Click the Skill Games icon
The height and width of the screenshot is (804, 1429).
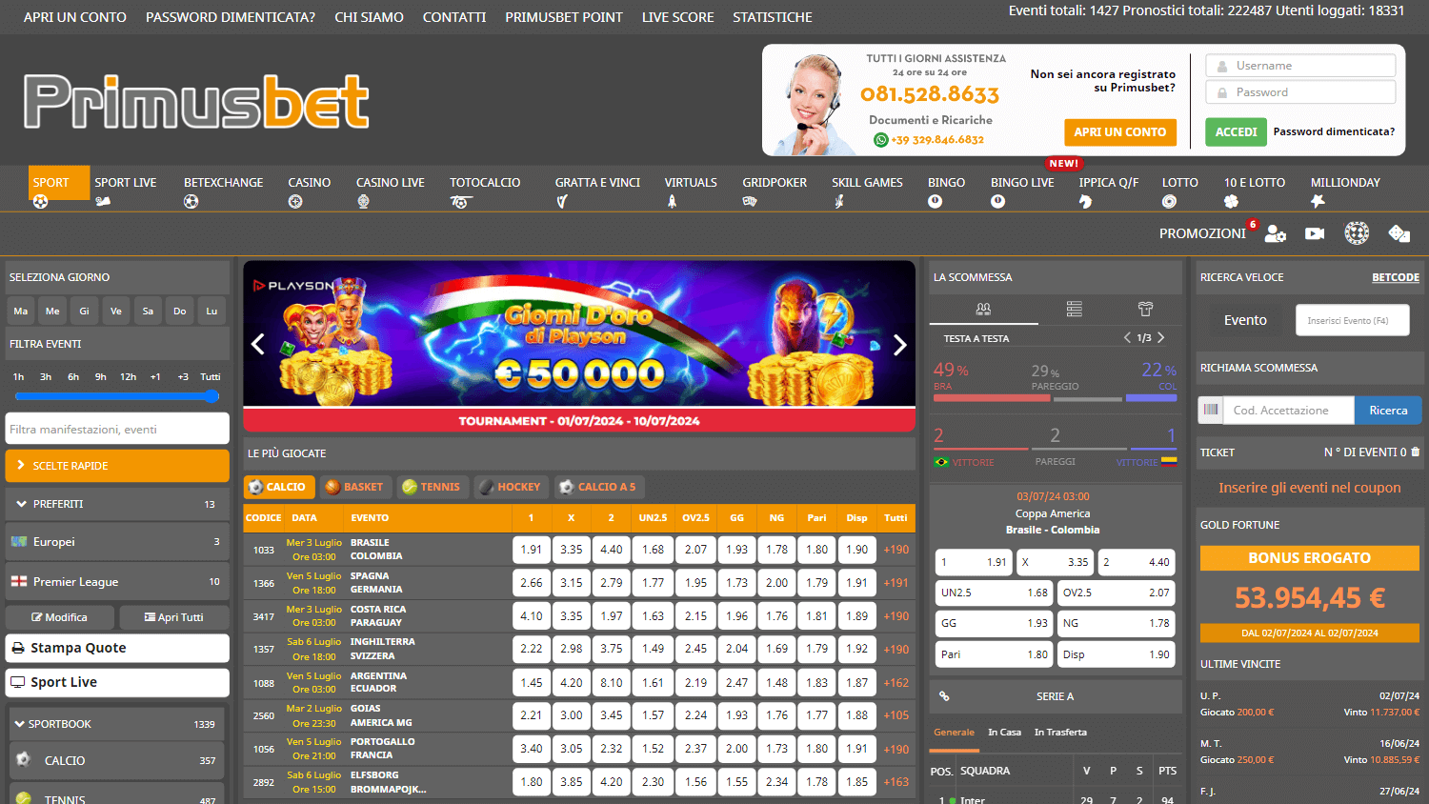(x=838, y=202)
